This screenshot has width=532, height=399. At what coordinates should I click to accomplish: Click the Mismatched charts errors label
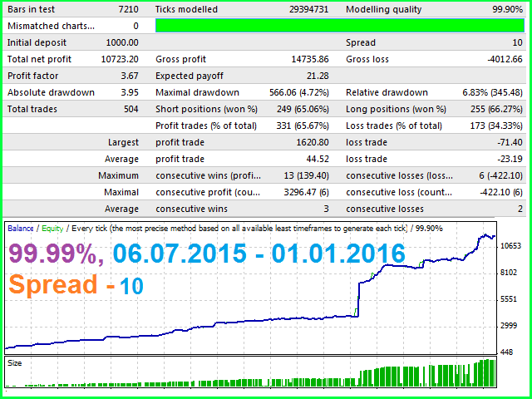tap(51, 26)
